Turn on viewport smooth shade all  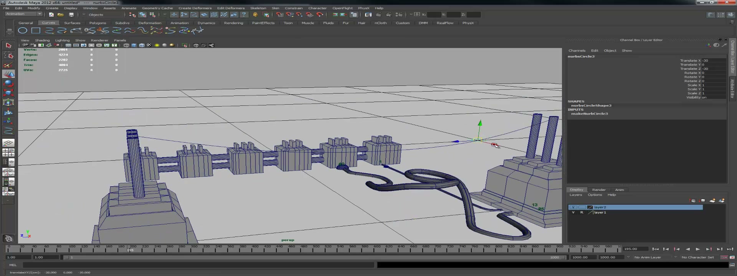[134, 45]
